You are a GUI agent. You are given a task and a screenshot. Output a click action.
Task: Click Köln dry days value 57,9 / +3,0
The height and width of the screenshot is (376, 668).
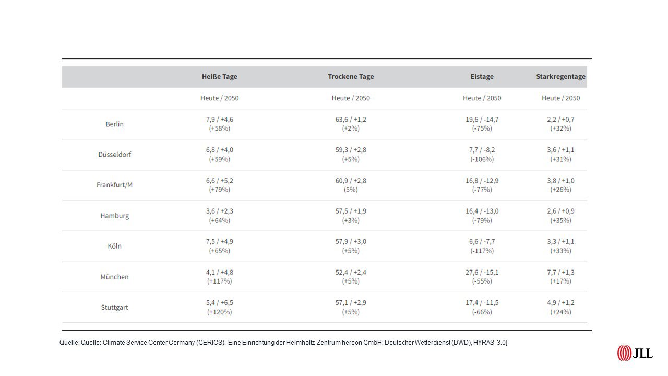click(x=351, y=241)
